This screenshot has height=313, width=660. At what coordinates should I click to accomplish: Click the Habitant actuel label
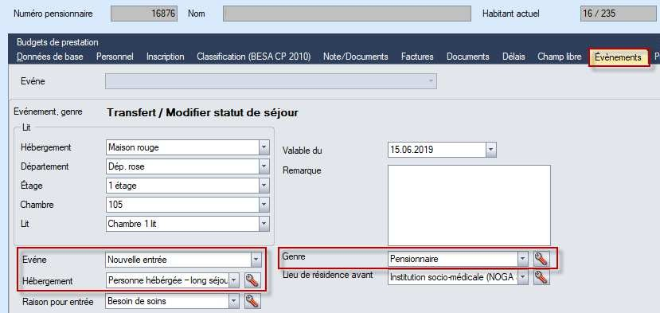pos(511,14)
